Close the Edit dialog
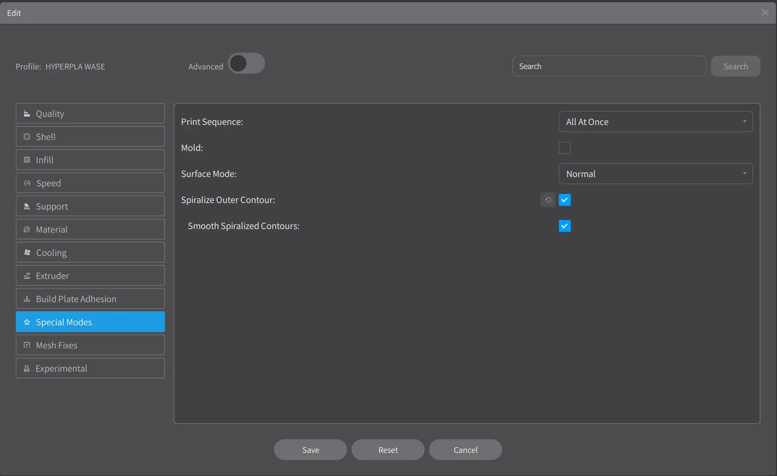Image resolution: width=777 pixels, height=476 pixels. click(765, 13)
